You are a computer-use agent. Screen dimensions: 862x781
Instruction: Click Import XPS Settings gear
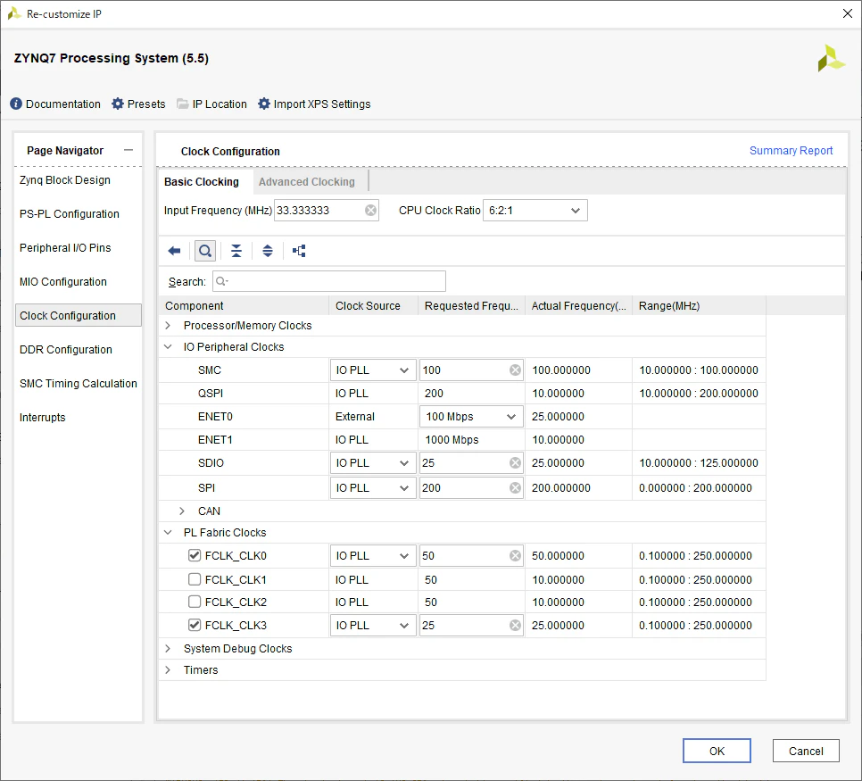click(264, 104)
